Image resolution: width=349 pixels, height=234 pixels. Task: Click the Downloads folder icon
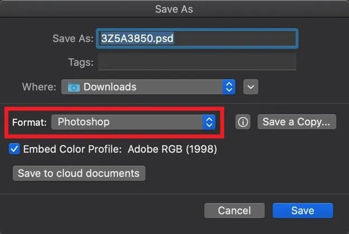tap(74, 87)
